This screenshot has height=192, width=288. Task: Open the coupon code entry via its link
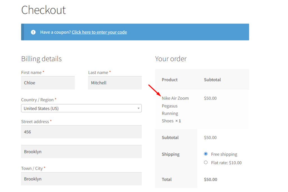click(99, 32)
